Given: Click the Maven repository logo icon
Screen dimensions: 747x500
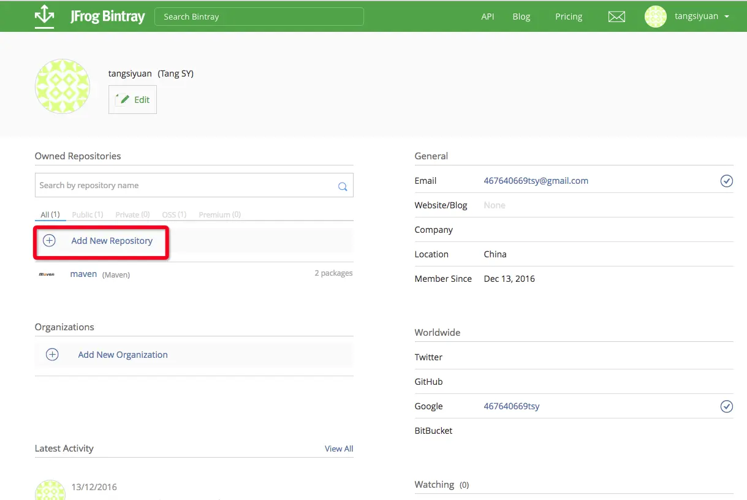Looking at the screenshot, I should pos(47,275).
